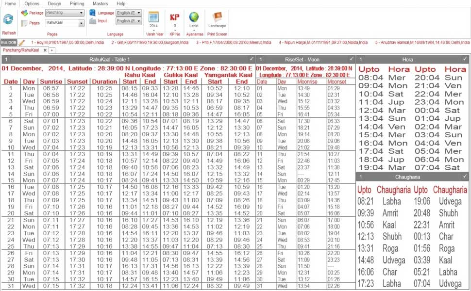Click the Sunset column header

(x=77, y=81)
